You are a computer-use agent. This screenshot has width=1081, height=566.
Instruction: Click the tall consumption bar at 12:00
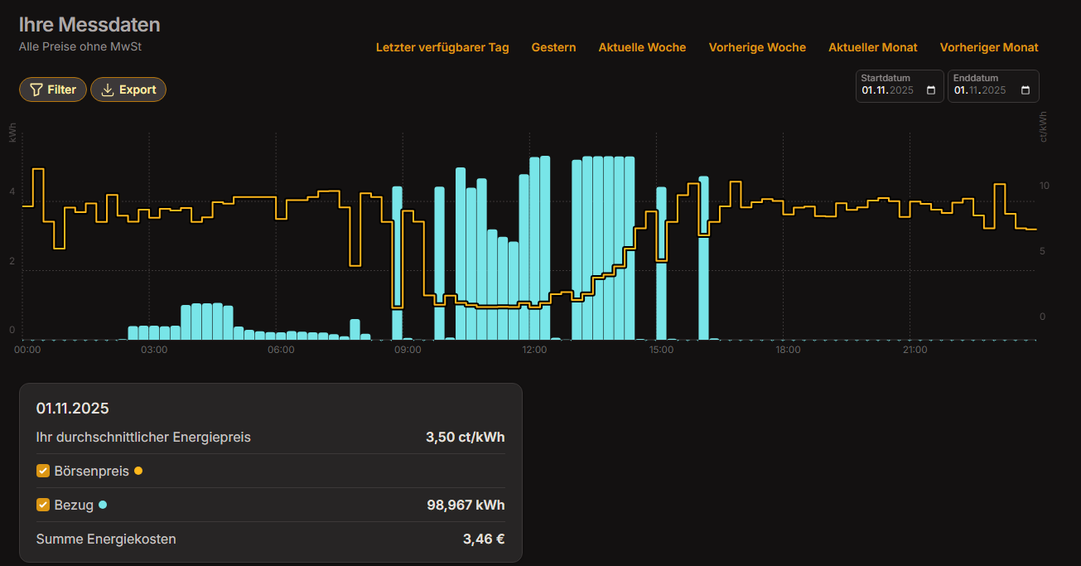point(534,249)
